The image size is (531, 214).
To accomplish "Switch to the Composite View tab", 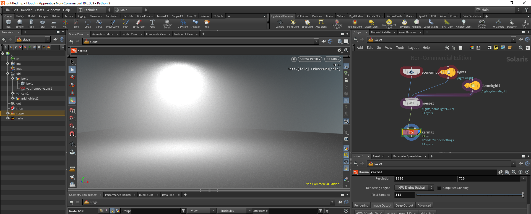I will pyautogui.click(x=156, y=34).
